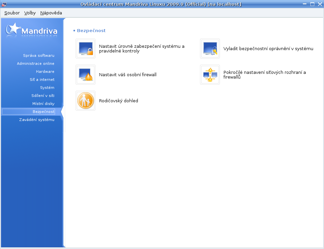Go to Síť a internet category
The image size is (324, 249).
42,80
